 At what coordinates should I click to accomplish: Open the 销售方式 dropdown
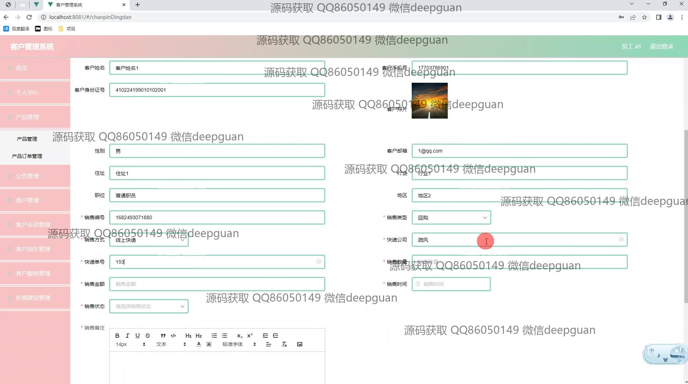(x=149, y=240)
